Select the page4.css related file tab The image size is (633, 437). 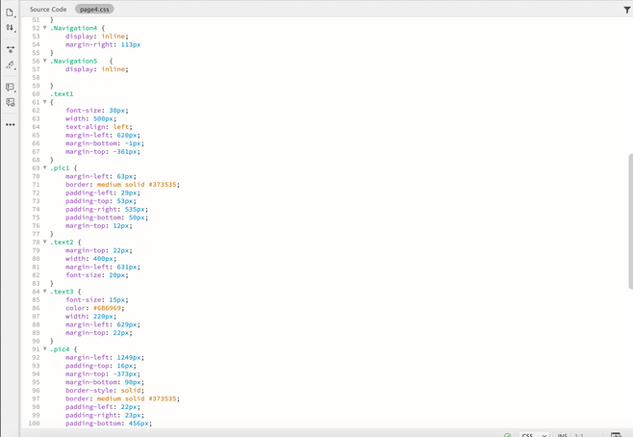tap(94, 9)
